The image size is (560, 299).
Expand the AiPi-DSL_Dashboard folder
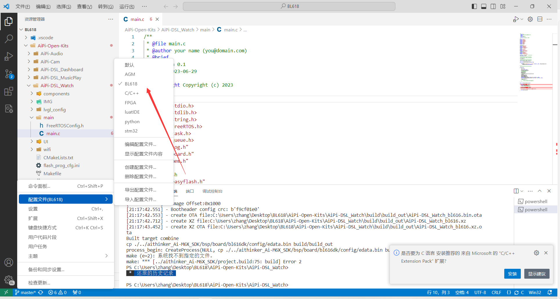pos(29,69)
